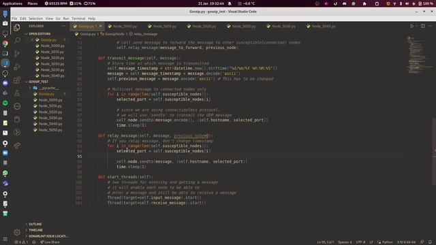
Task: Expand the SonarLint Issue Locations section
Action: 48,236
